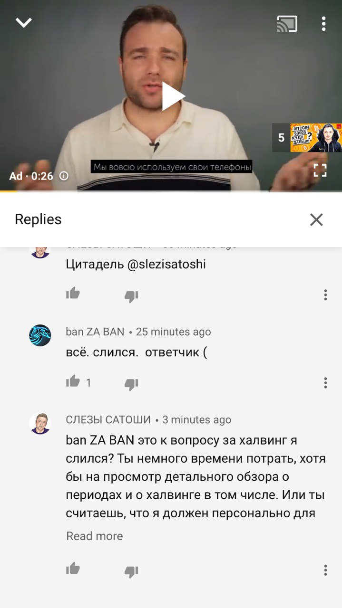Open the СЛЕЗЫ САТОШИ avatar on the long reply

click(40, 423)
